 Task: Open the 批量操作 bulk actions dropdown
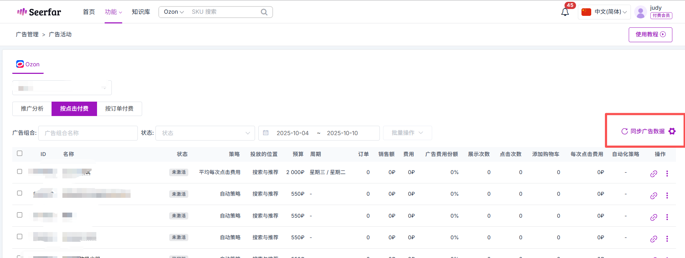(407, 133)
